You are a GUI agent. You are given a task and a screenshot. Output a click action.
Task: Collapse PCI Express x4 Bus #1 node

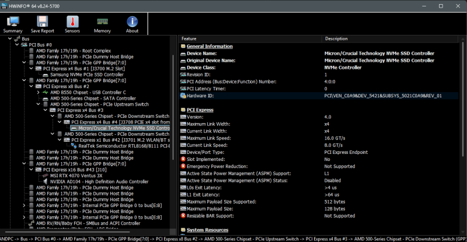pos(32,68)
